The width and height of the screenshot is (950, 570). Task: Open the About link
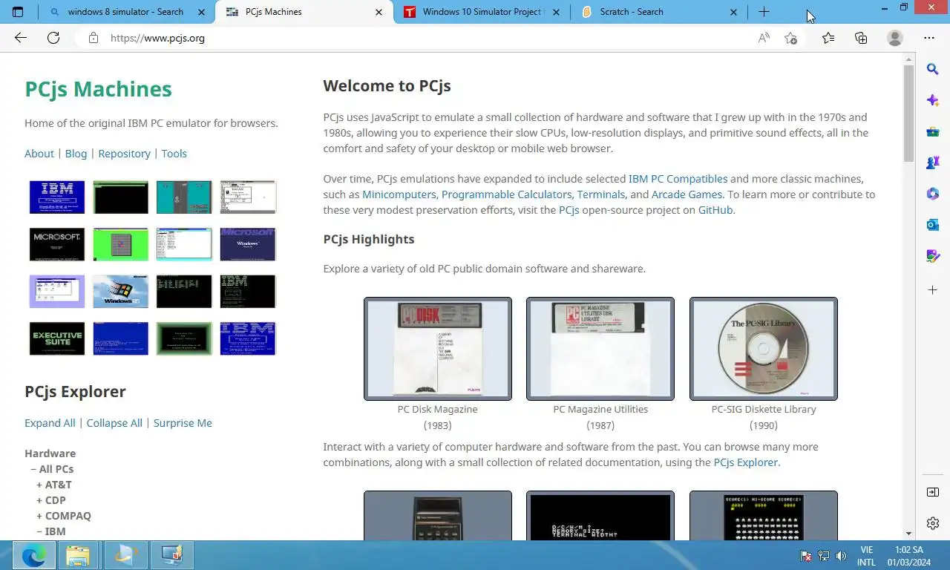coord(39,154)
